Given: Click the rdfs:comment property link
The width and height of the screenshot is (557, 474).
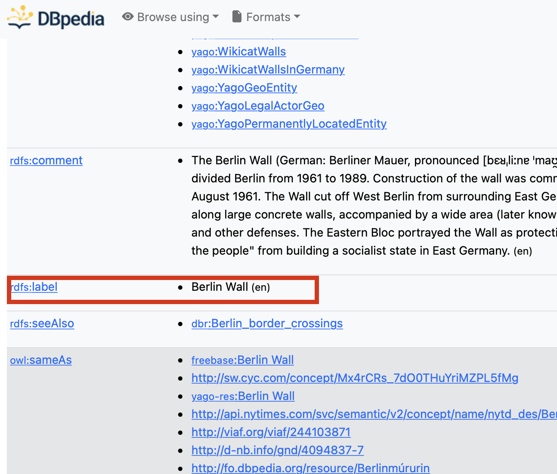Looking at the screenshot, I should coord(46,160).
